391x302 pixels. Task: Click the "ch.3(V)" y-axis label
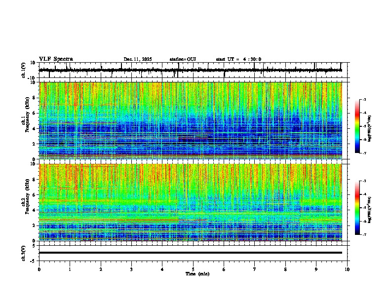[24, 253]
